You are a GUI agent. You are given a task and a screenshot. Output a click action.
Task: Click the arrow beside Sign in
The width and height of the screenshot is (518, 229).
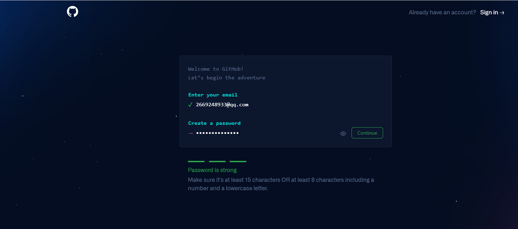pyautogui.click(x=502, y=13)
